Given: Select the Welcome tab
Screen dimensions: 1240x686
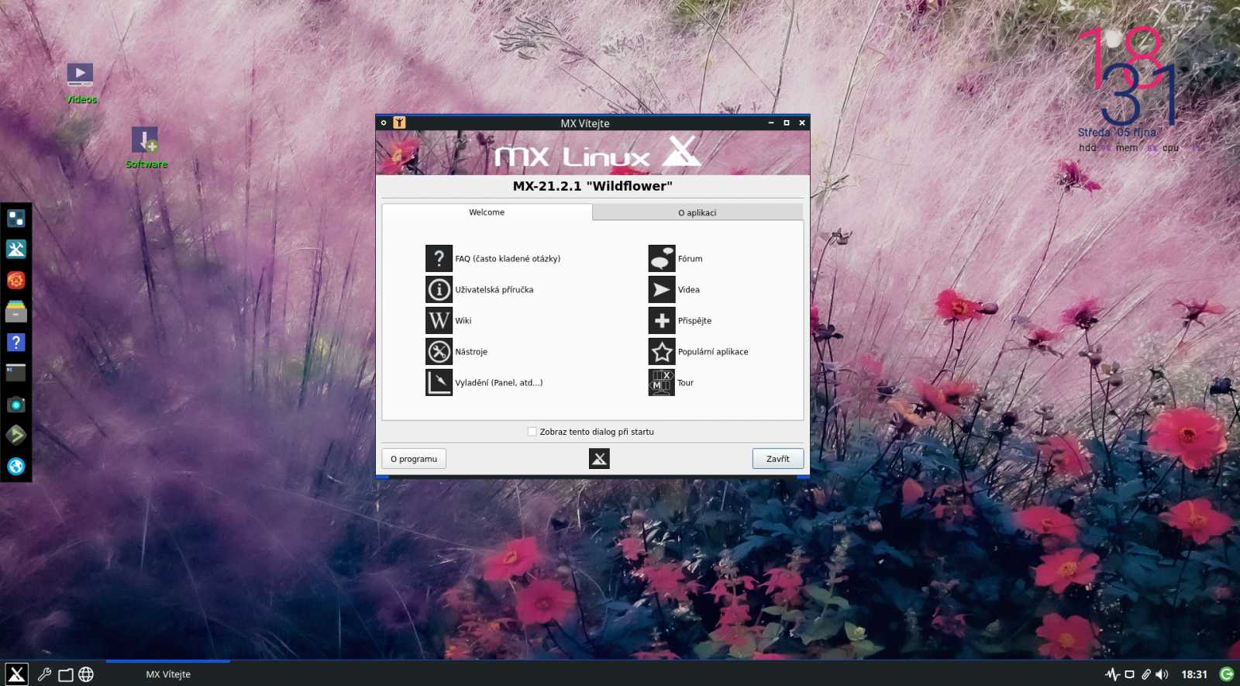Looking at the screenshot, I should coord(487,212).
